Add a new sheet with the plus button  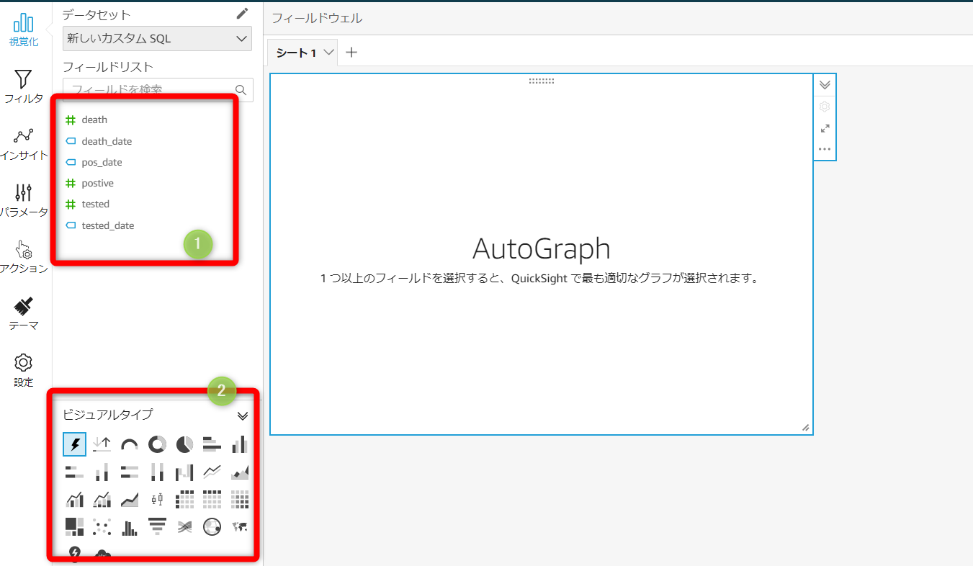tap(351, 52)
